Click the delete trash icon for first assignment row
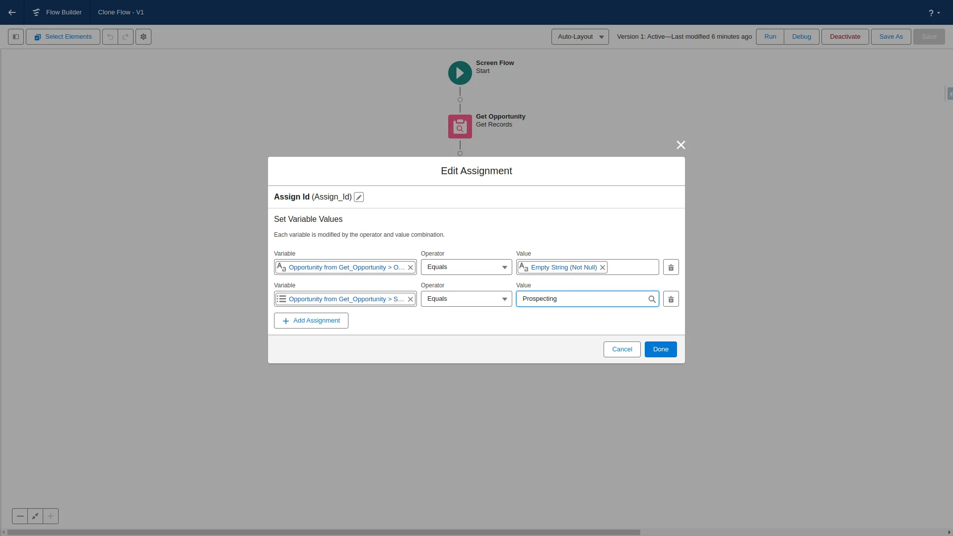Viewport: 953px width, 536px height. click(670, 267)
